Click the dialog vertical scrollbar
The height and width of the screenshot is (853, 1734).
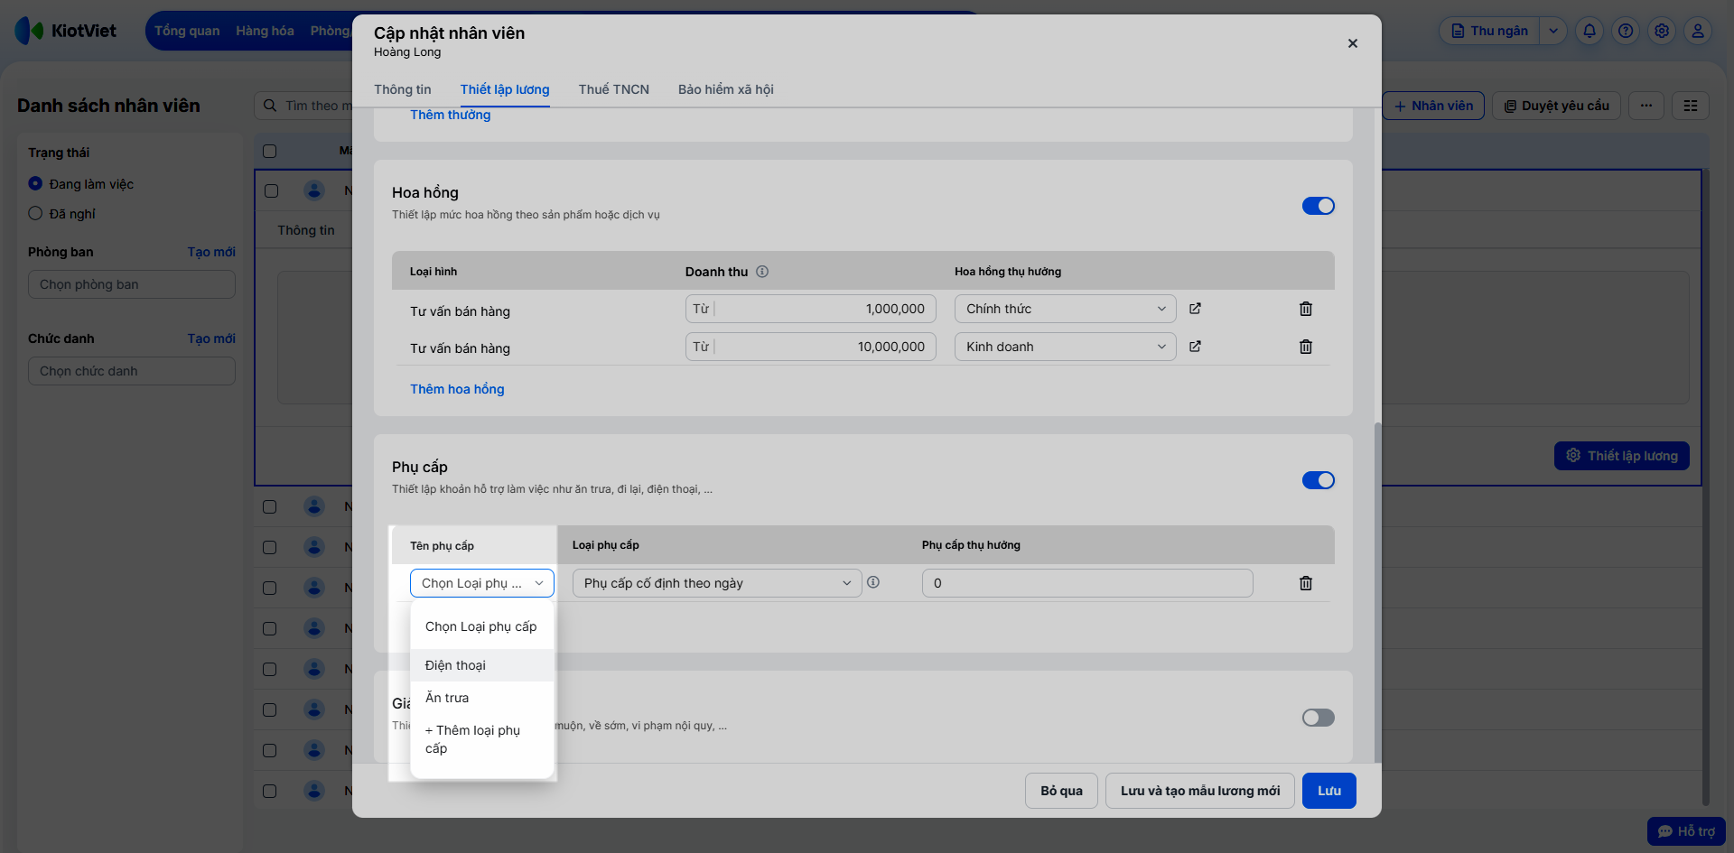click(1377, 591)
